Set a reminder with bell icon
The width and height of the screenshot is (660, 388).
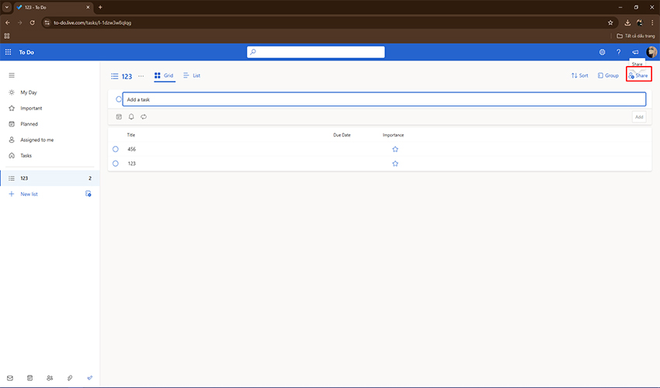131,116
